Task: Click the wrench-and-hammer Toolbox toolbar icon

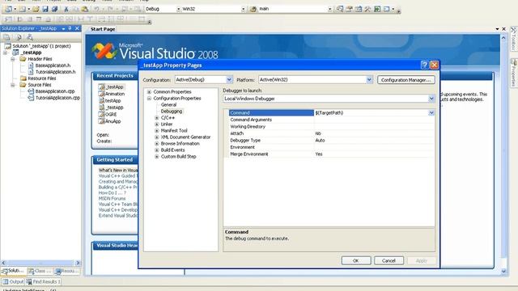Action: coord(367,9)
